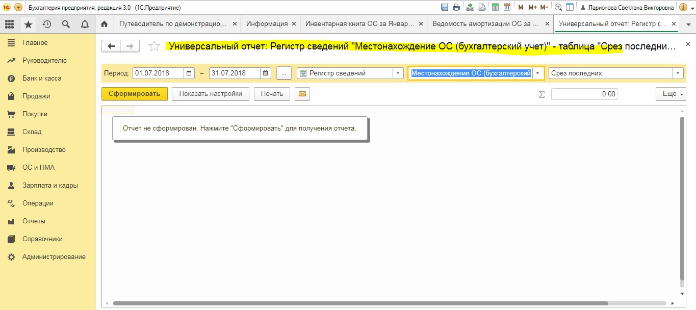Click the end date field 31.07.2018
The height and width of the screenshot is (310, 696).
[235, 73]
